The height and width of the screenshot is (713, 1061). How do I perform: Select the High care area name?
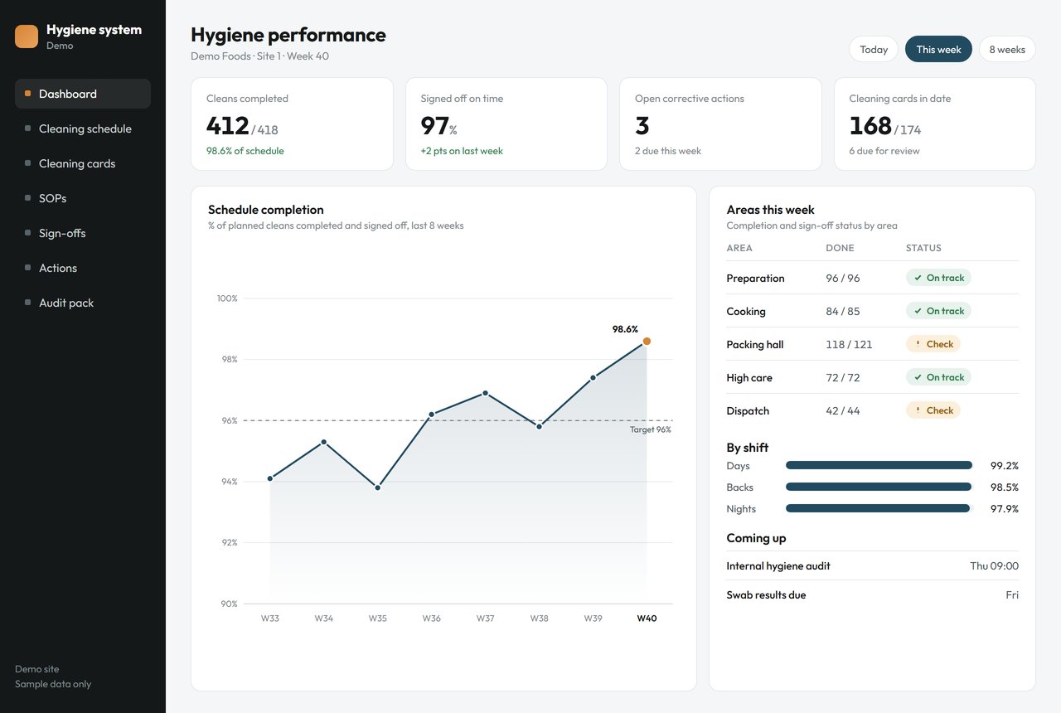pyautogui.click(x=749, y=377)
